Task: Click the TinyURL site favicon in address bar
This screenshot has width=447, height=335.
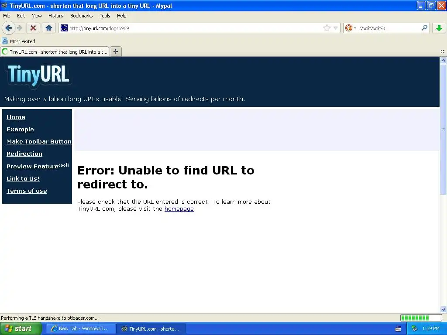Action: (64, 28)
